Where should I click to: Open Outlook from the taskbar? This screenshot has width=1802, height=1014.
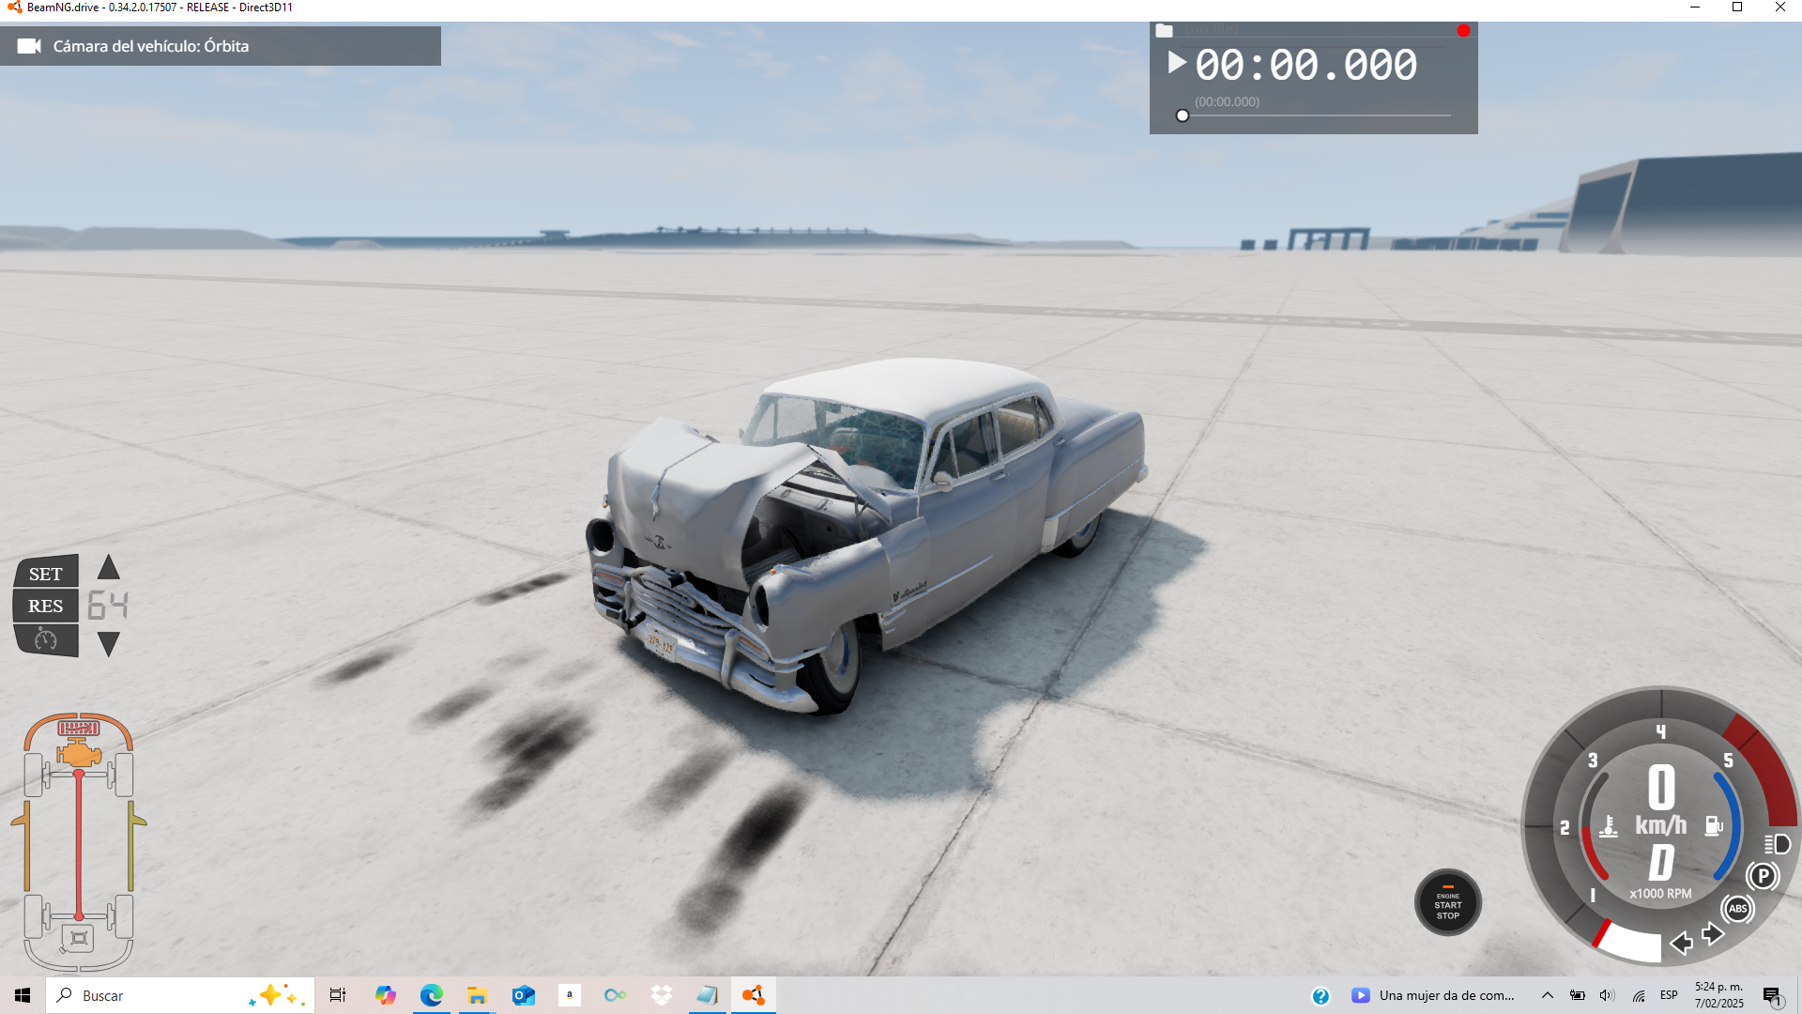coord(523,995)
